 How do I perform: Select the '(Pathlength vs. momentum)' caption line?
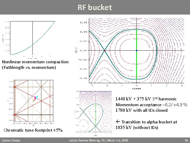pyautogui.click(x=29, y=67)
